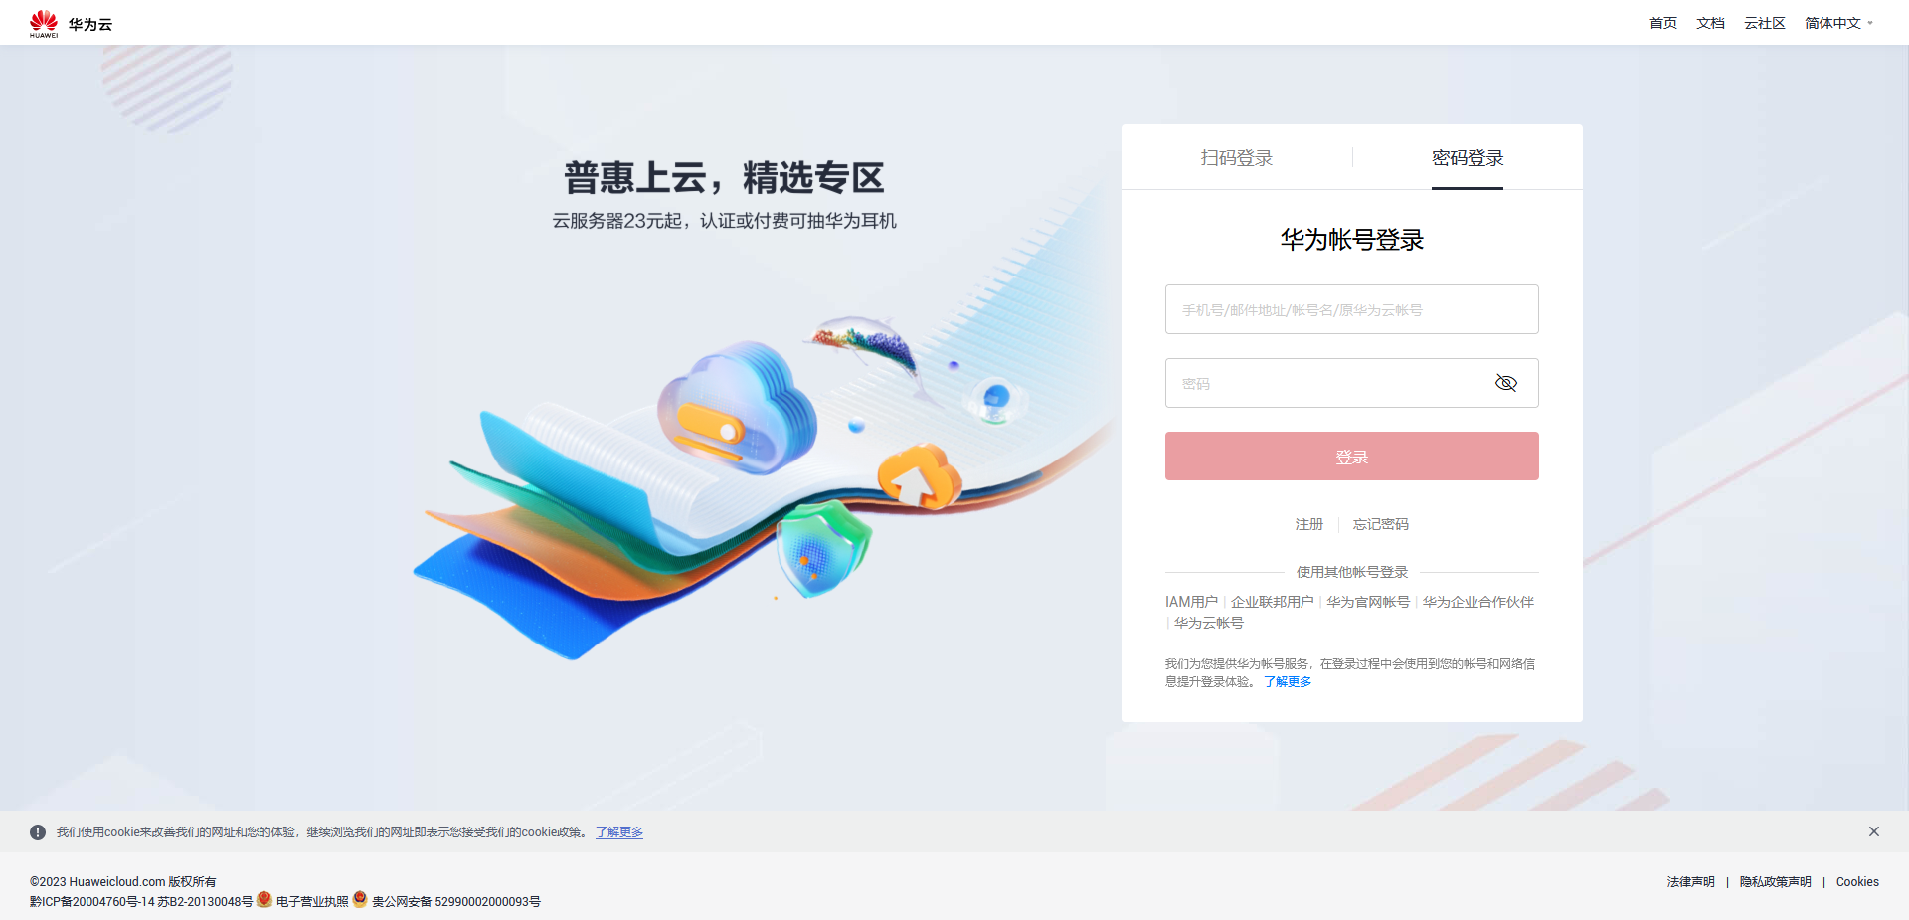Image resolution: width=1909 pixels, height=920 pixels.
Task: Click the ICP police badge icon
Action: (x=264, y=900)
